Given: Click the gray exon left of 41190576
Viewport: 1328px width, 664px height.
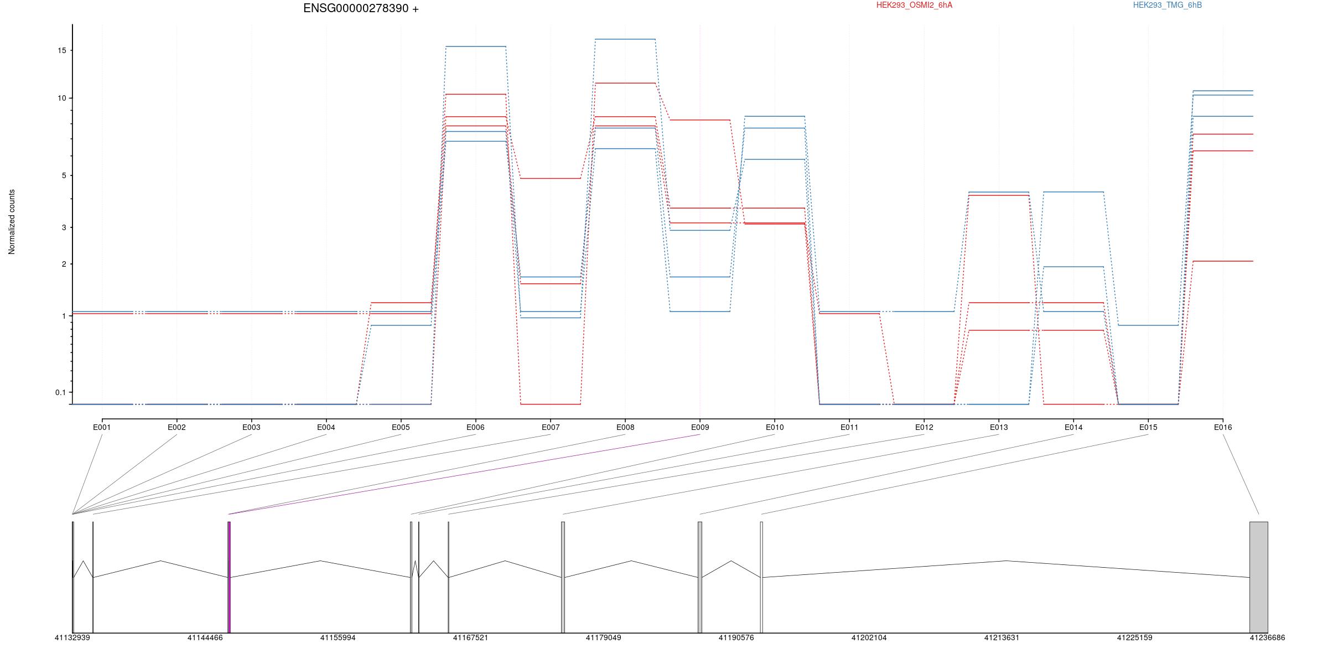Looking at the screenshot, I should click(x=700, y=577).
